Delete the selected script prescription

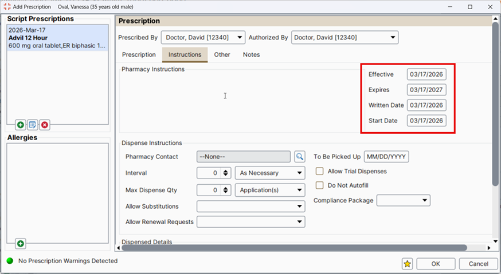(45, 125)
